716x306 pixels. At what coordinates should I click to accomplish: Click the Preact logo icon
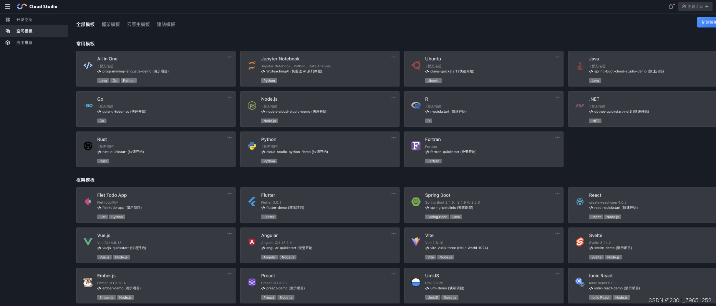click(x=252, y=282)
